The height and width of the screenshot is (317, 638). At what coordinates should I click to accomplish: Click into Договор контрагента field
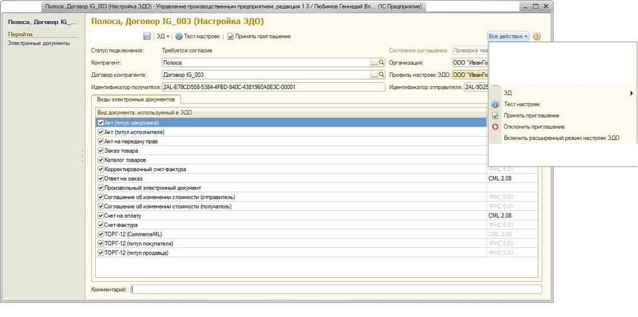pos(266,75)
